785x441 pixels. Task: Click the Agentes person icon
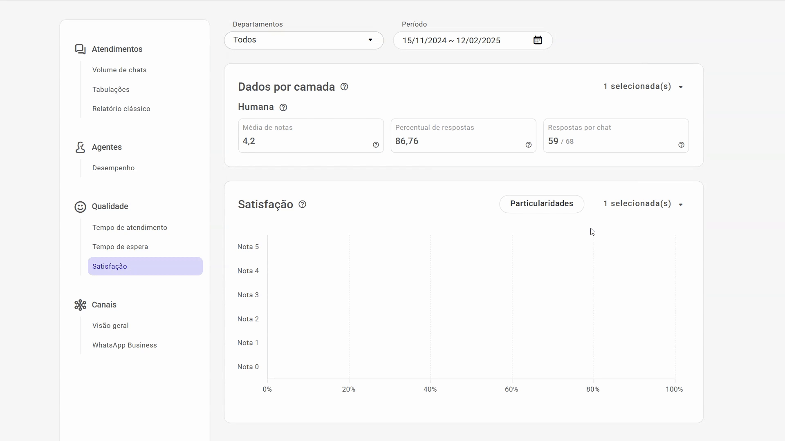(80, 147)
